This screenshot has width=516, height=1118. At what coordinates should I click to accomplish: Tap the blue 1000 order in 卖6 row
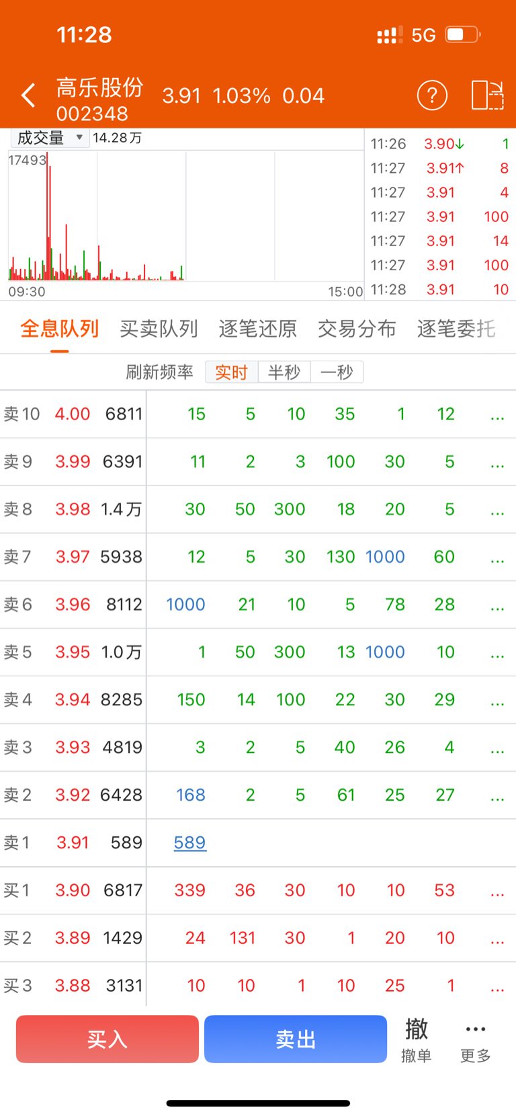[185, 604]
